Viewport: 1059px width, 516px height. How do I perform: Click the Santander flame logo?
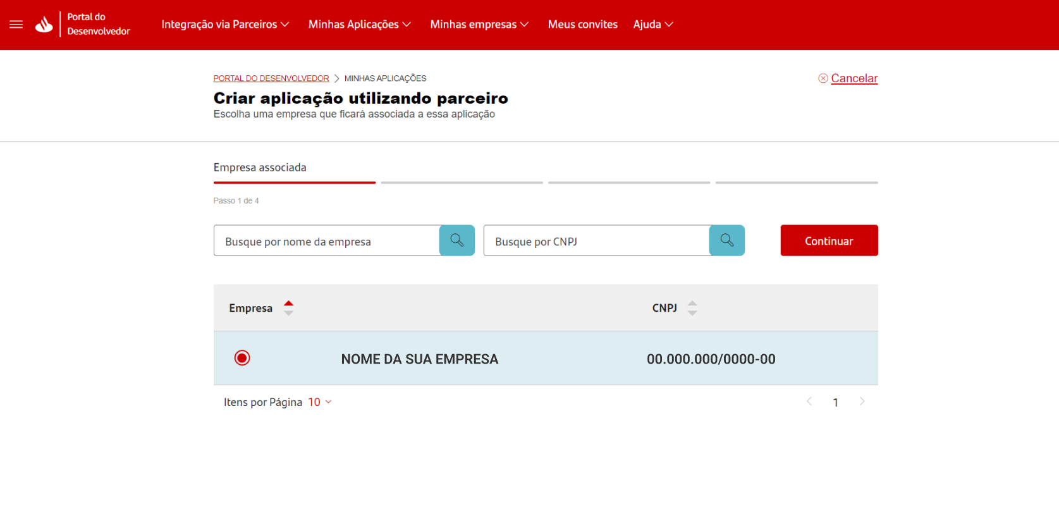point(44,25)
